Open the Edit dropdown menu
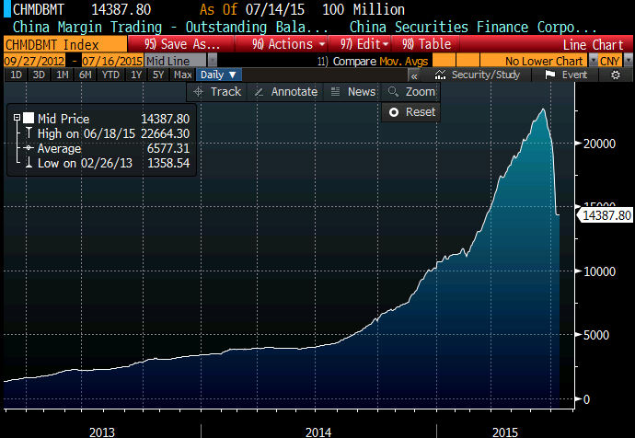The height and width of the screenshot is (438, 635). click(x=362, y=44)
